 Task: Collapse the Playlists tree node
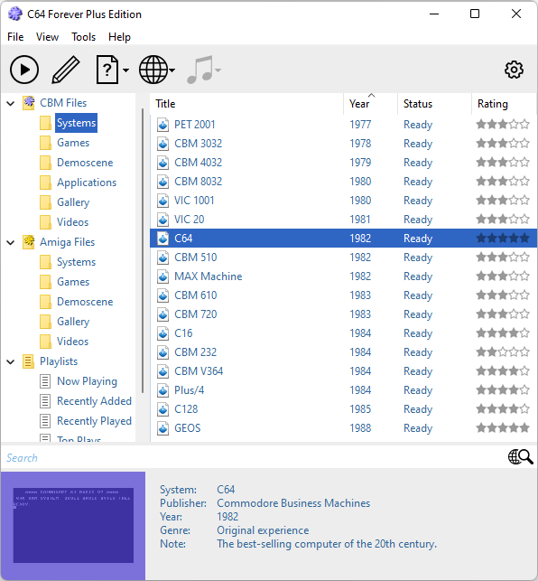click(x=11, y=362)
